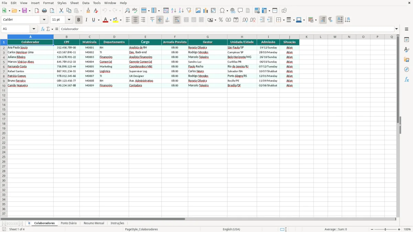Open the Calibri font name dropdown

point(44,20)
